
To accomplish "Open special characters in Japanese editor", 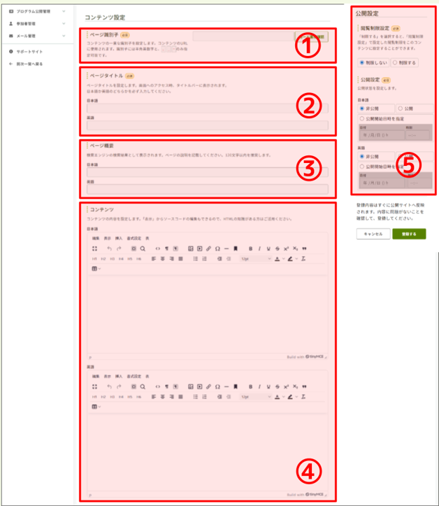I will tap(217, 248).
